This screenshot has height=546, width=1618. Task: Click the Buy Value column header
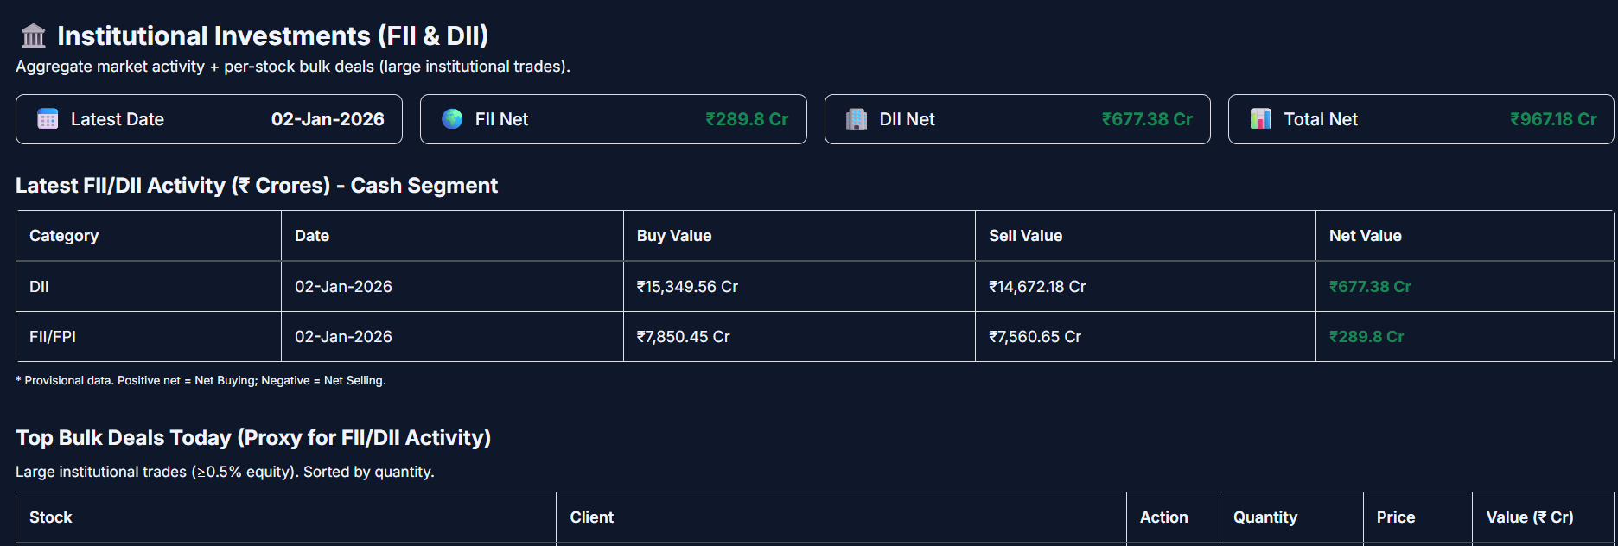pos(674,236)
